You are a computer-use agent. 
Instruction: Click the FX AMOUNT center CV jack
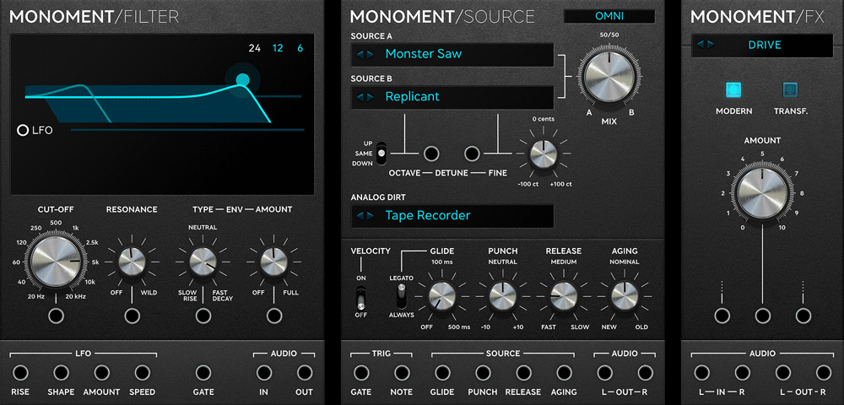pos(762,316)
